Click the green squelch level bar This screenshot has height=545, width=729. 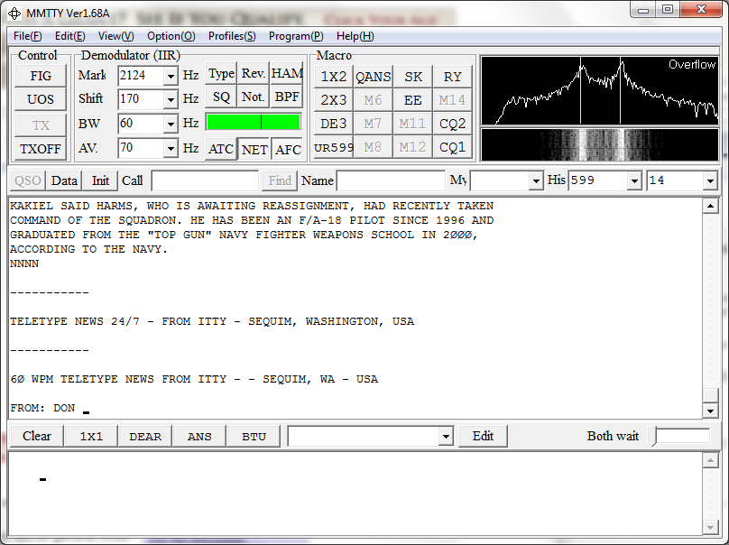point(253,123)
